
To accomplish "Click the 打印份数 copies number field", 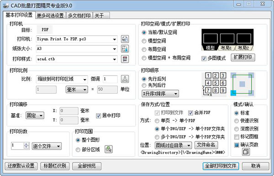I will [17, 146].
